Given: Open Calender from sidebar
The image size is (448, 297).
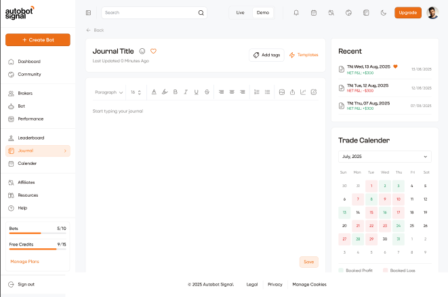Looking at the screenshot, I should click(38, 163).
